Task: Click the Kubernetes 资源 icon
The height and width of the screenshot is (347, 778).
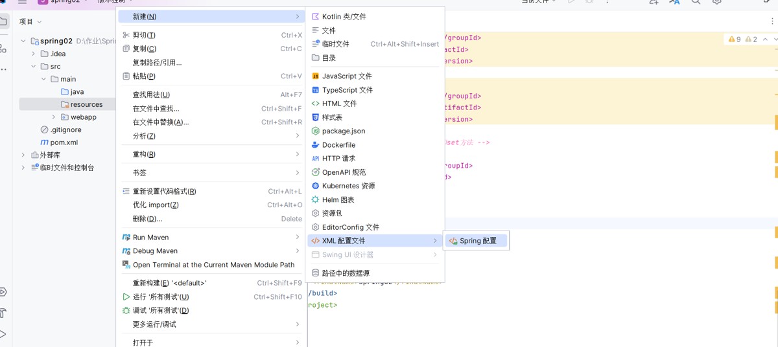Action: [316, 186]
